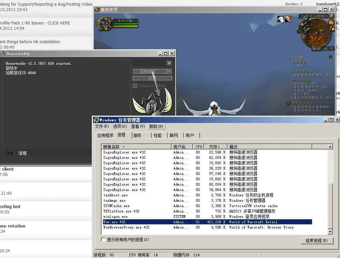Click the flaming sword buff icon
Screen dimensions: 340x258
pyautogui.click(x=288, y=19)
